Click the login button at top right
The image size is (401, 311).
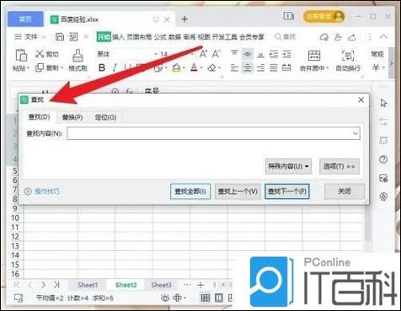point(323,17)
